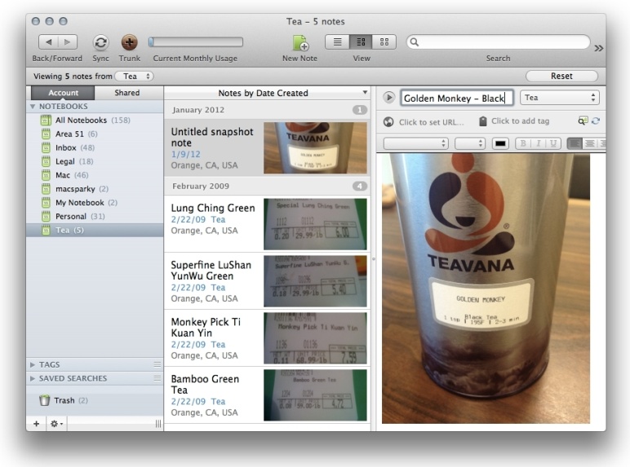This screenshot has width=630, height=467.
Task: Open the Personal notebook
Action: tap(95, 216)
